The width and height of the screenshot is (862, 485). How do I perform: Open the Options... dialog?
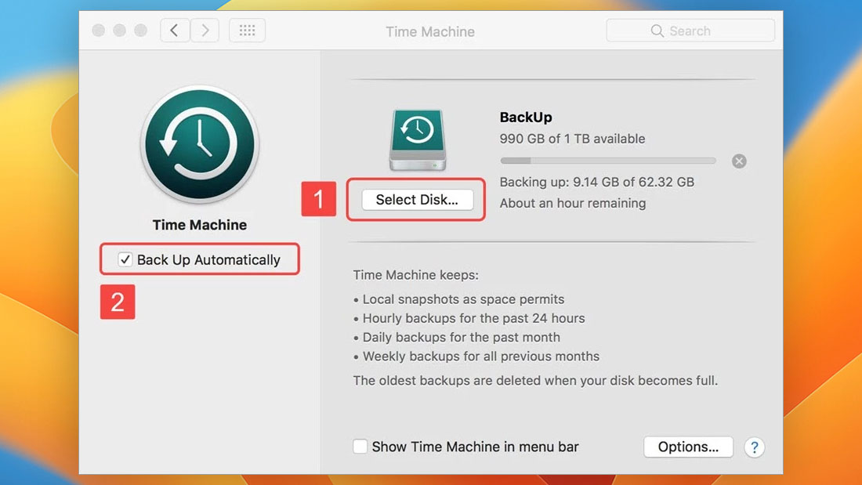[x=688, y=447]
